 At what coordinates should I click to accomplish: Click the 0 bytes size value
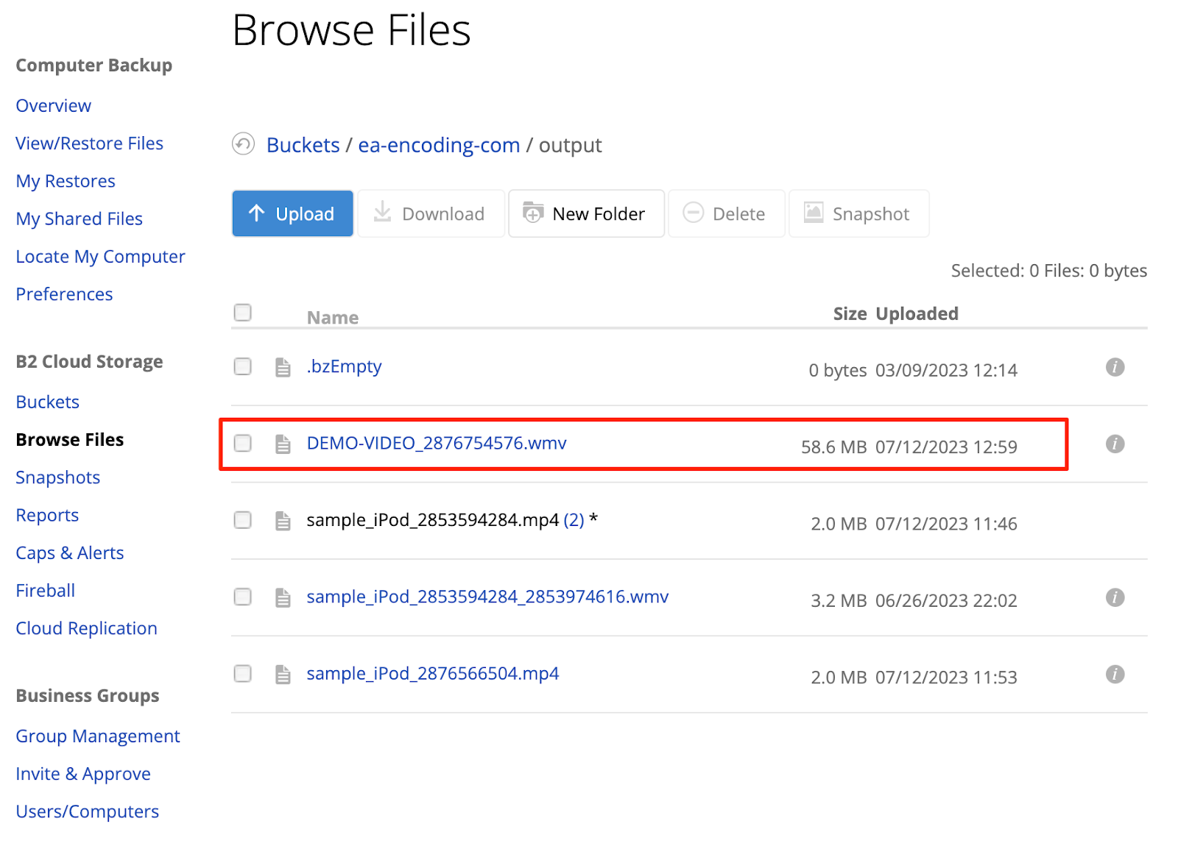click(x=838, y=370)
